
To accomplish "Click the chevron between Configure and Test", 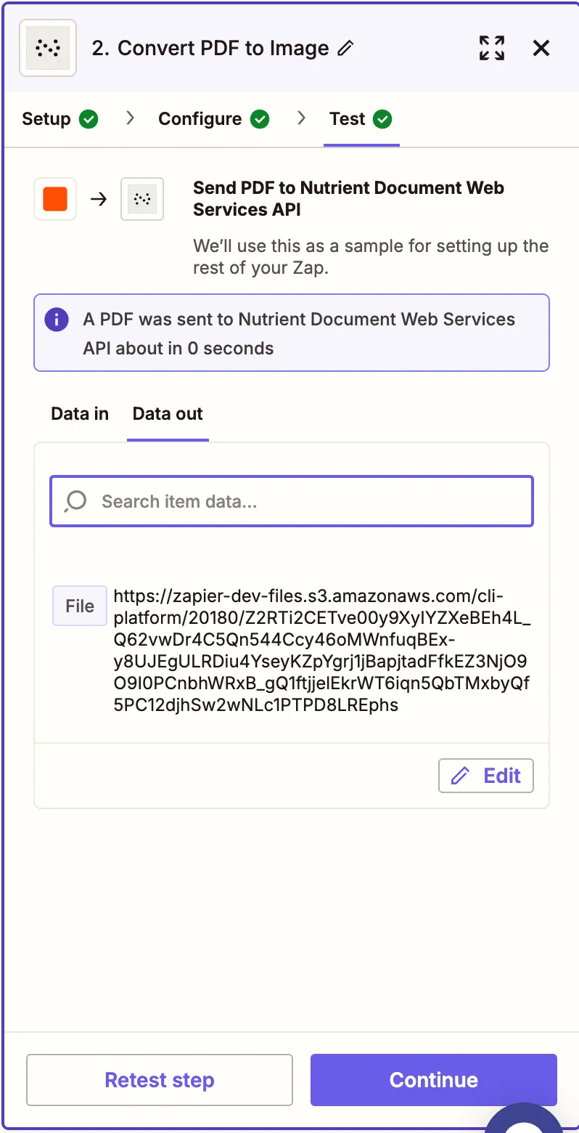I will coord(301,118).
